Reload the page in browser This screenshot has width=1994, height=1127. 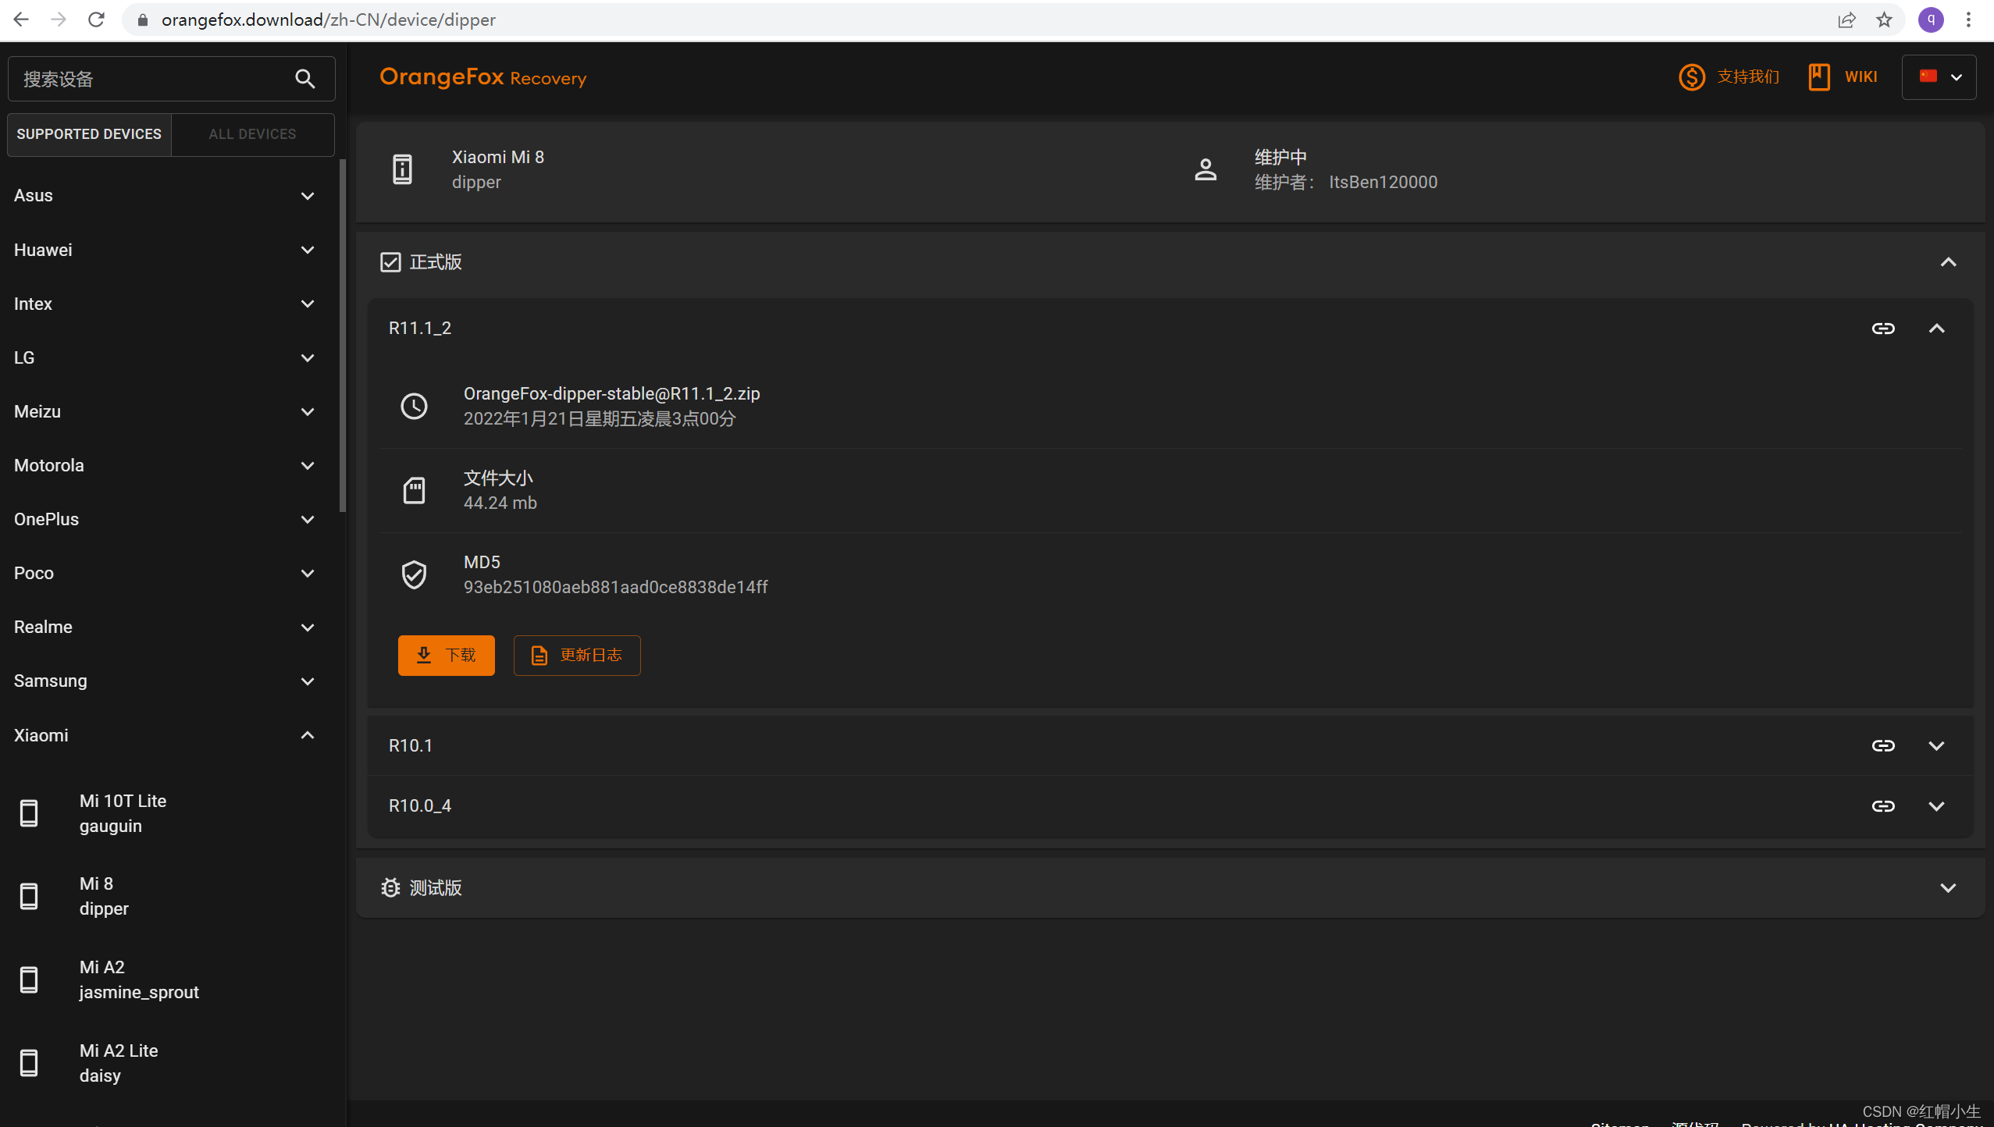point(96,20)
